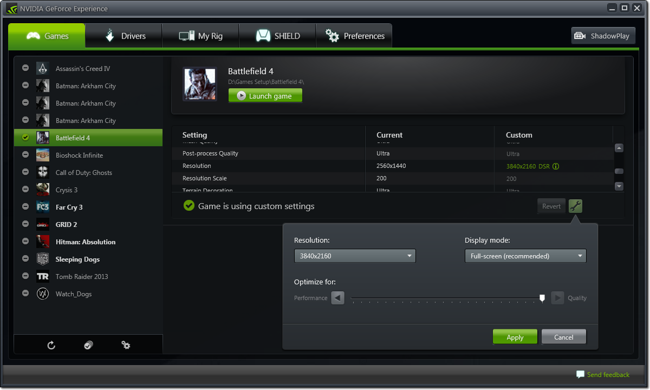Image resolution: width=650 pixels, height=390 pixels.
Task: Click the Assassin's Creed IV game icon
Action: pyautogui.click(x=43, y=68)
